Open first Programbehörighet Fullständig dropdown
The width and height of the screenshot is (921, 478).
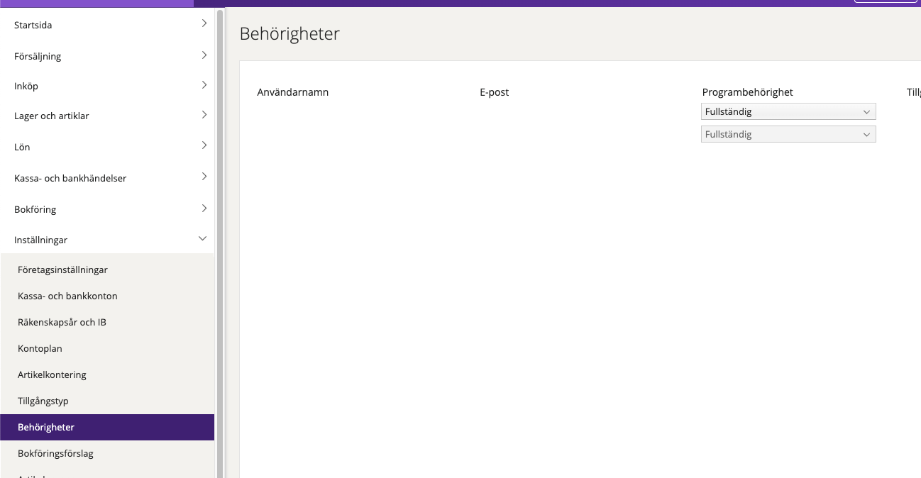click(x=788, y=111)
